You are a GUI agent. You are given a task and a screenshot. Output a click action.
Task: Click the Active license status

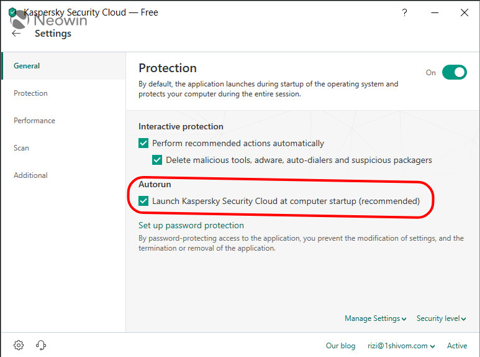pyautogui.click(x=457, y=346)
